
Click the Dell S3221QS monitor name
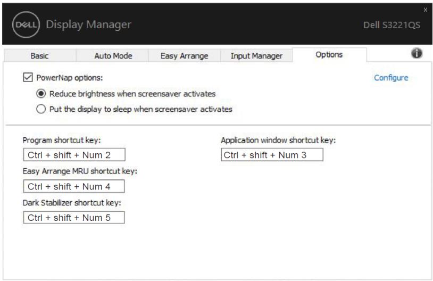[392, 25]
